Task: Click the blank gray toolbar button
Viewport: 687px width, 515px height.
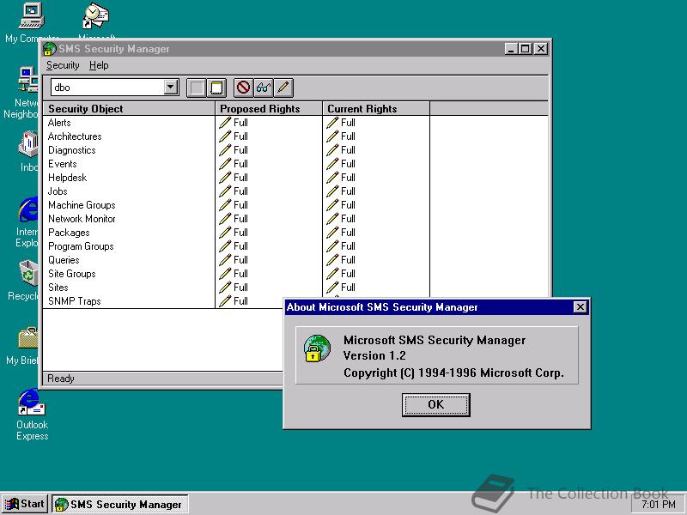Action: click(x=197, y=88)
